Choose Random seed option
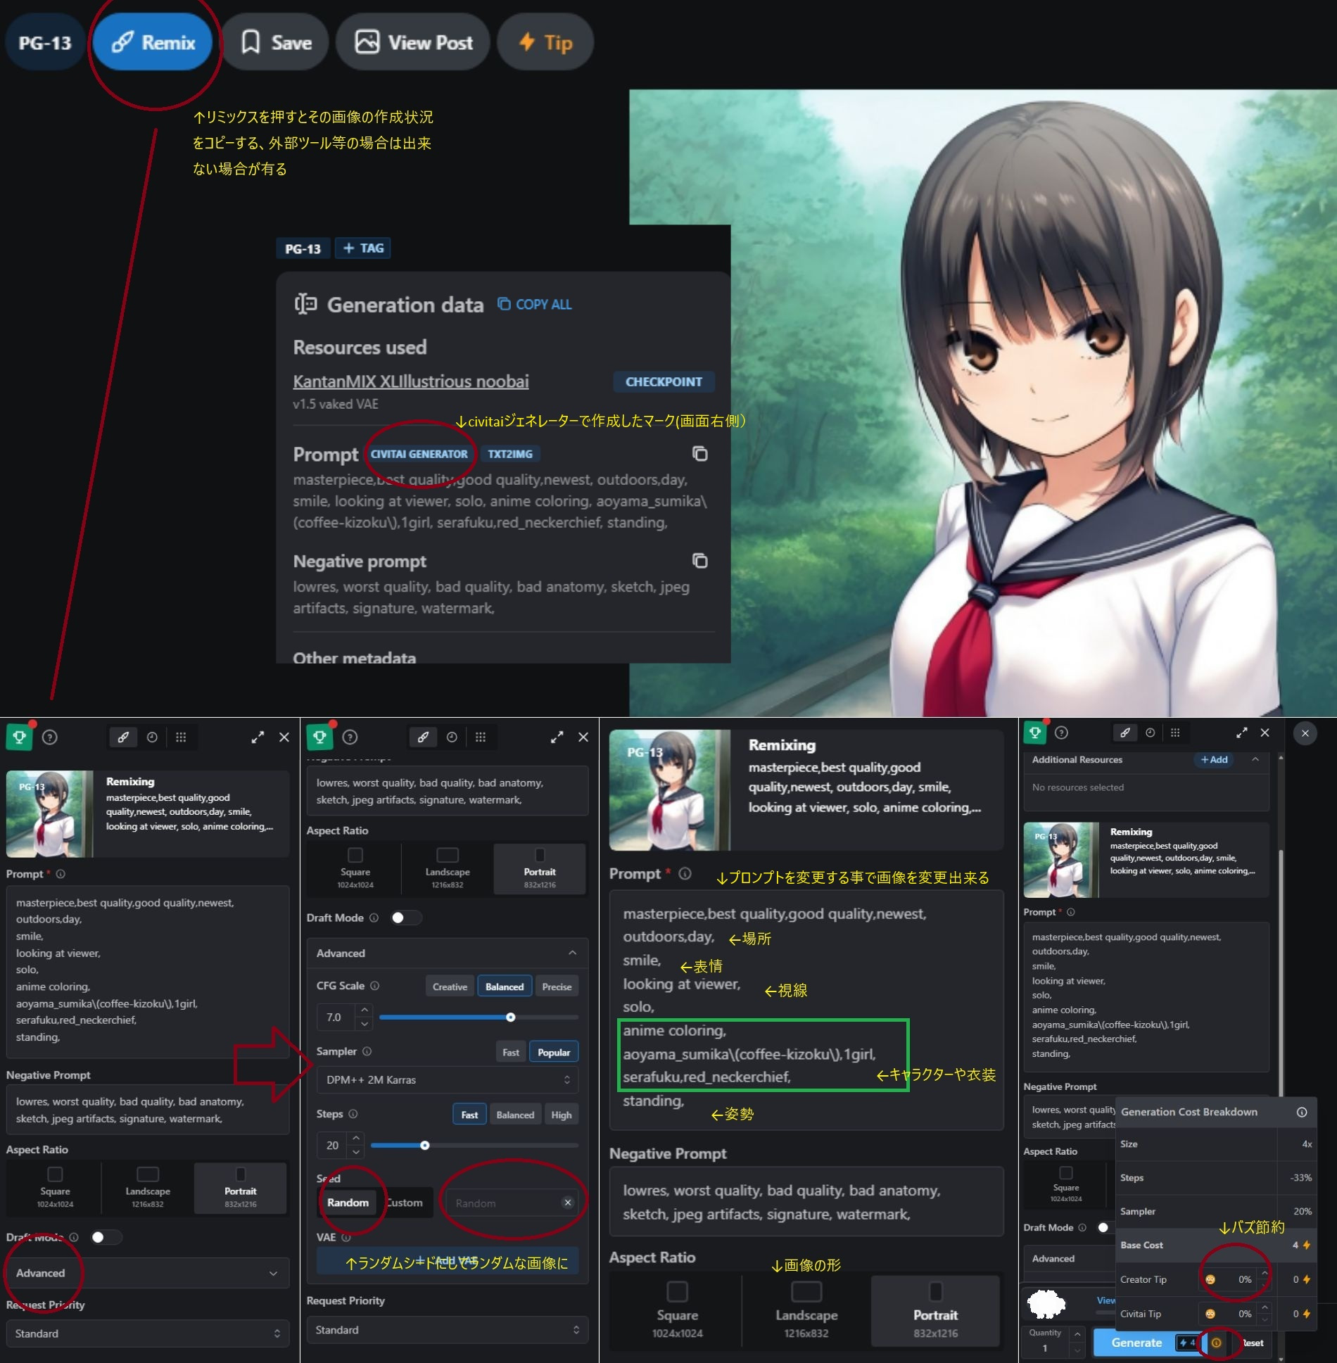This screenshot has height=1363, width=1337. pyautogui.click(x=348, y=1203)
